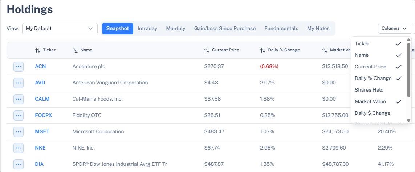
Task: Open the three-dot menu for DIA row
Action: [19, 164]
